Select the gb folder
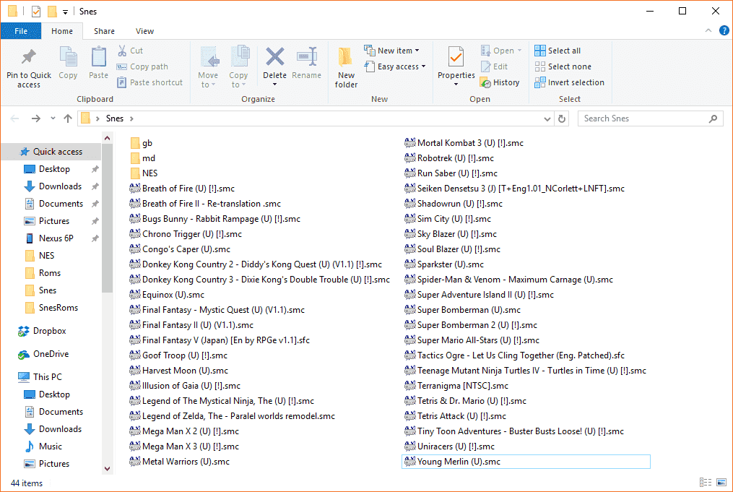This screenshot has height=492, width=733. coord(141,143)
